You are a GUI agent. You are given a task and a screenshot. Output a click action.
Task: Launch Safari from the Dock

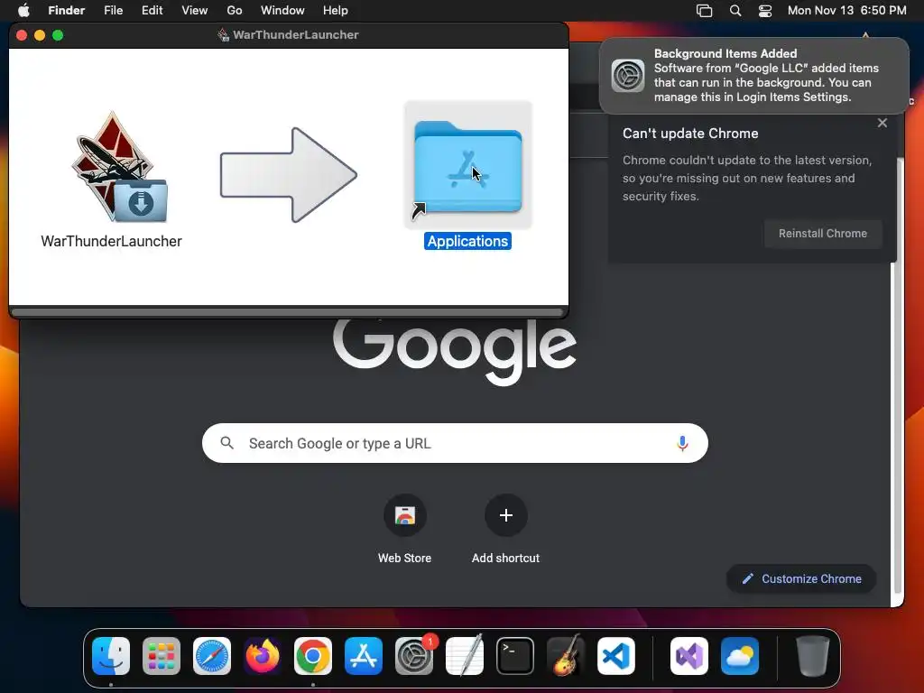[x=212, y=656]
